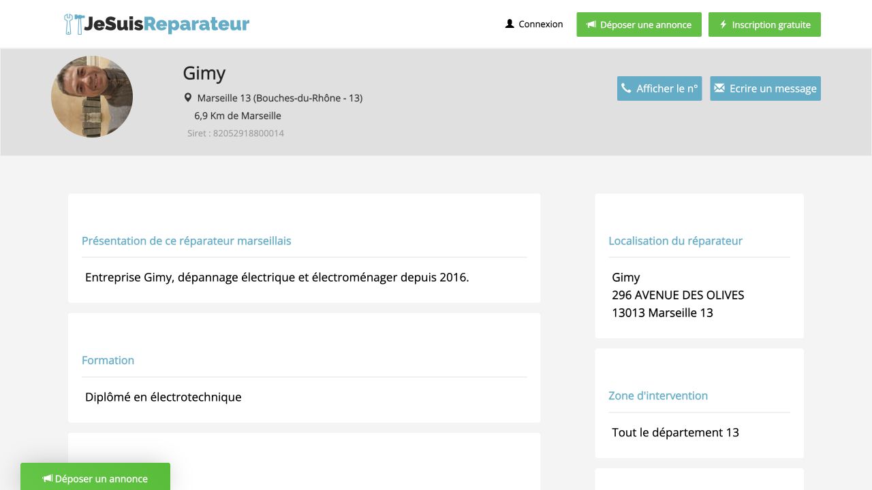Click Gimy's round profile photo
The width and height of the screenshot is (872, 490).
click(92, 97)
